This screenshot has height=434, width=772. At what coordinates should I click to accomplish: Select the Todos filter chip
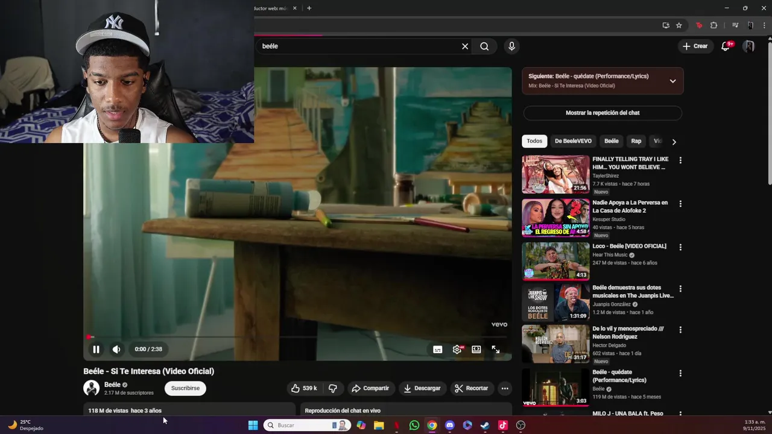(x=534, y=141)
